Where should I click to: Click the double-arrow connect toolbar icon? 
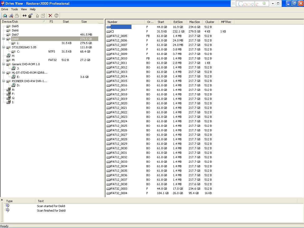click(24, 16)
